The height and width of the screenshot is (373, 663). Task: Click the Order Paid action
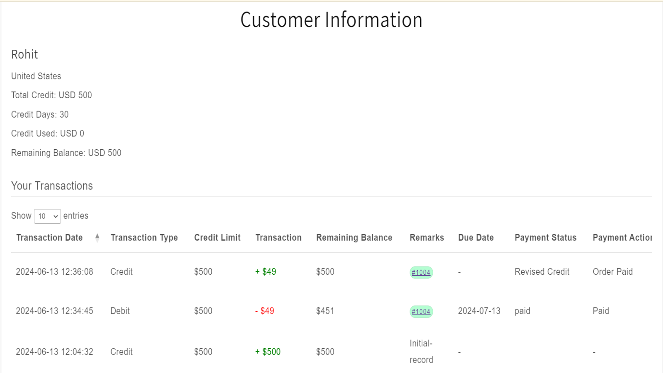click(613, 272)
